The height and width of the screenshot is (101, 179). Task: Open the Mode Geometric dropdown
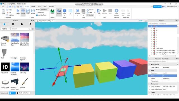(44, 10)
